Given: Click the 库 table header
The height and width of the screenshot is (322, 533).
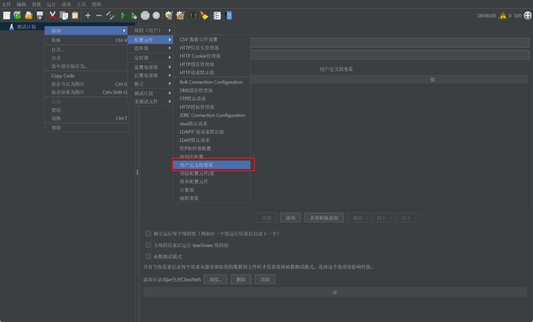Looking at the screenshot, I should click(x=335, y=293).
